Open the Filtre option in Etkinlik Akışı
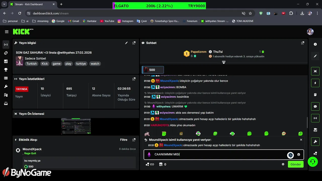The height and width of the screenshot is (181, 322). tap(124, 140)
